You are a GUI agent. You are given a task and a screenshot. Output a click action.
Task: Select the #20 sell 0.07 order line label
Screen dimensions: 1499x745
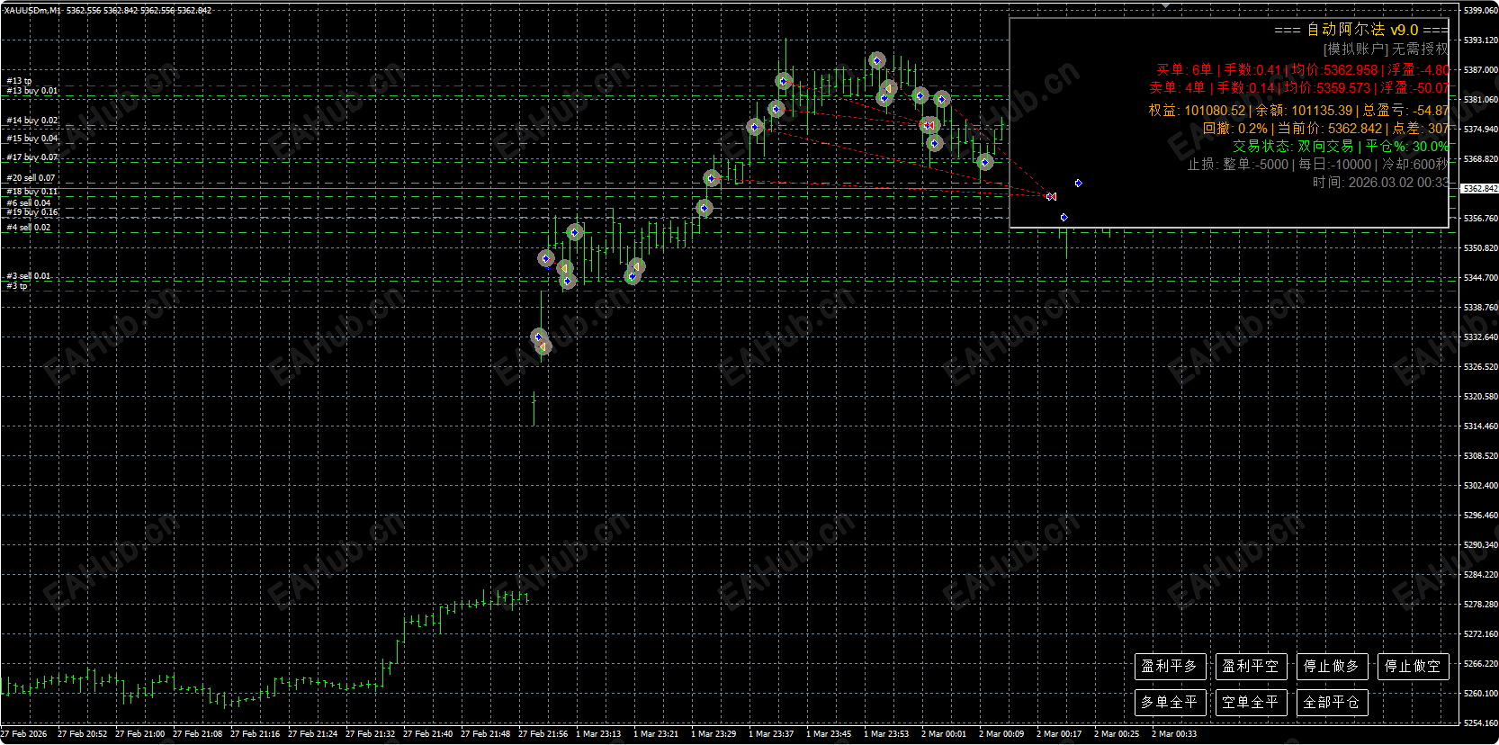[31, 178]
